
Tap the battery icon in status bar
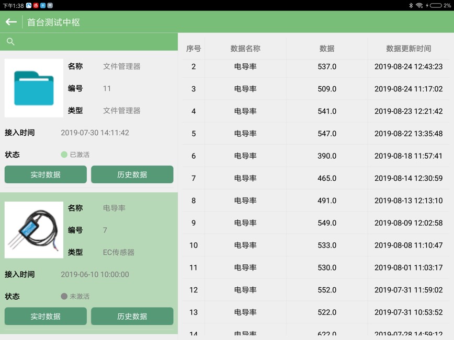[435, 5]
